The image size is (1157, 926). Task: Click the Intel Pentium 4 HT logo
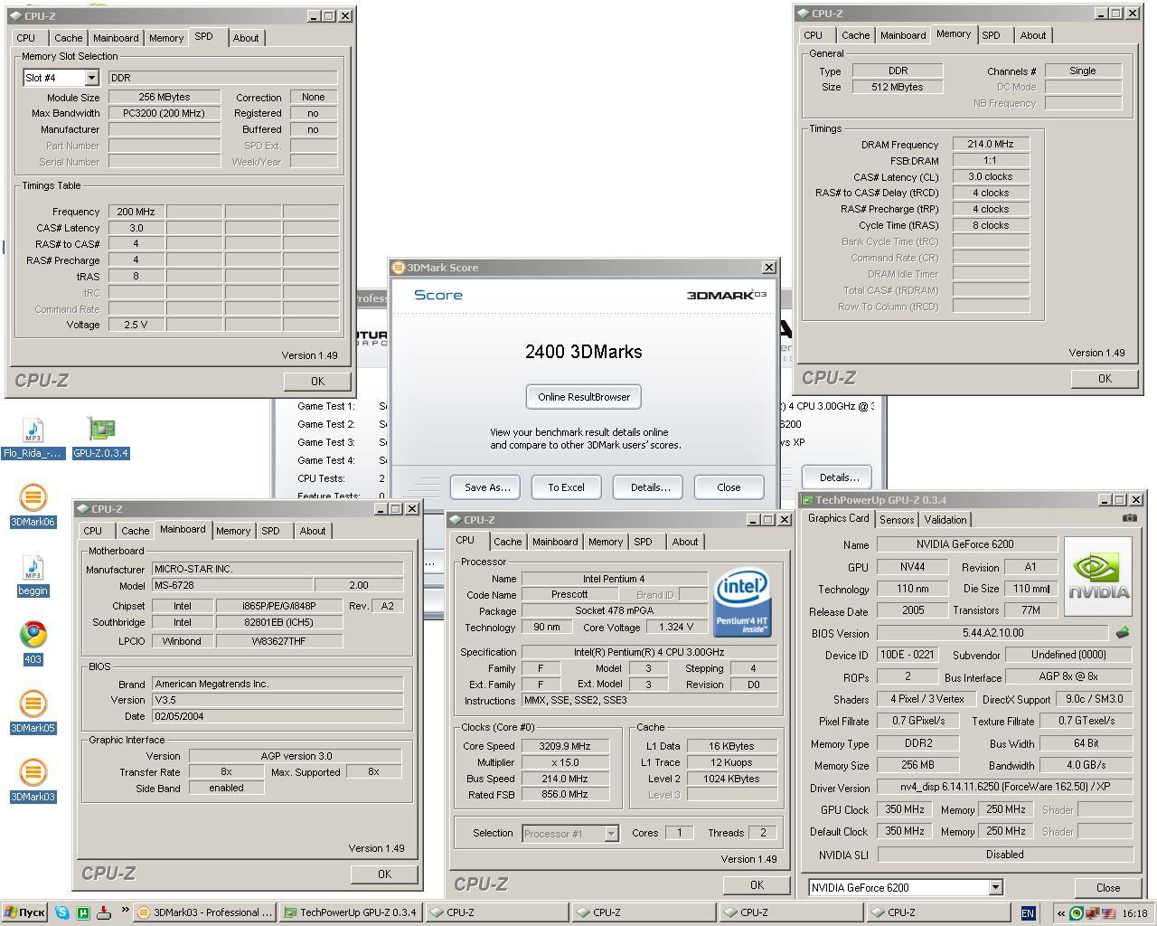pos(742,603)
